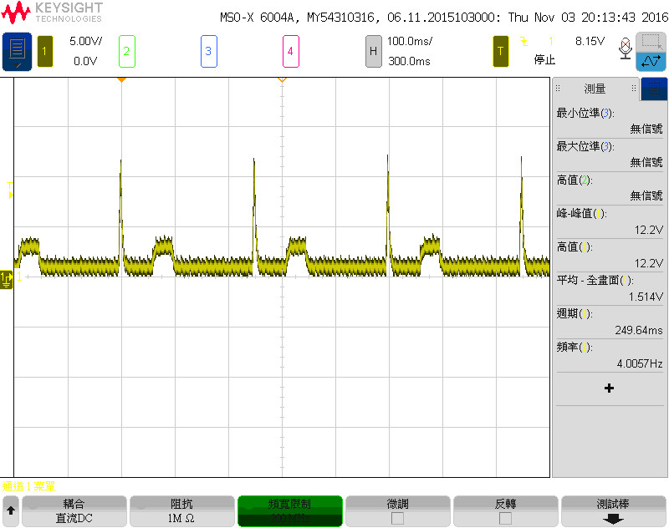
Task: Activate channel 4 pink button
Action: click(x=290, y=52)
